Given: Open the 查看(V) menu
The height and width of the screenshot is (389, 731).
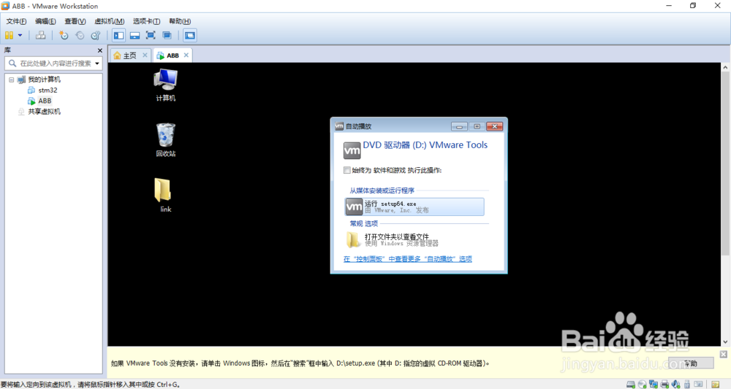Looking at the screenshot, I should pos(75,21).
